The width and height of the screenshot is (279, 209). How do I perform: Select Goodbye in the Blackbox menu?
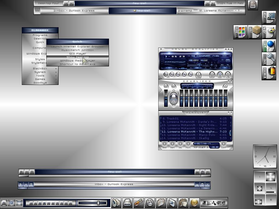pos(40,83)
